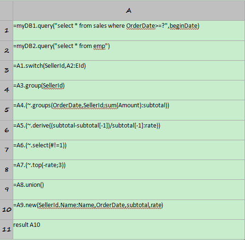
Task: Click the A9.new SellerId.Name formula cell
Action: (x=129, y=210)
